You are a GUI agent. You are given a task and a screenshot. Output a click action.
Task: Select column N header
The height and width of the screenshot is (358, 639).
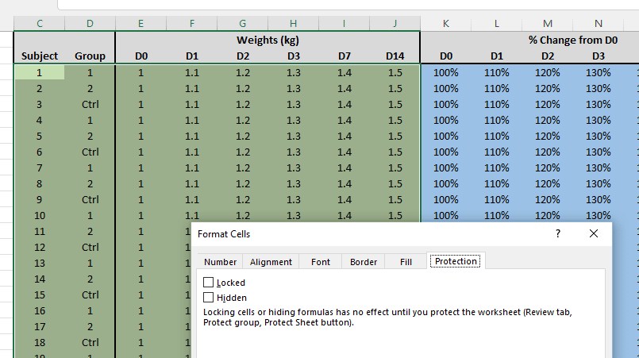pos(599,24)
